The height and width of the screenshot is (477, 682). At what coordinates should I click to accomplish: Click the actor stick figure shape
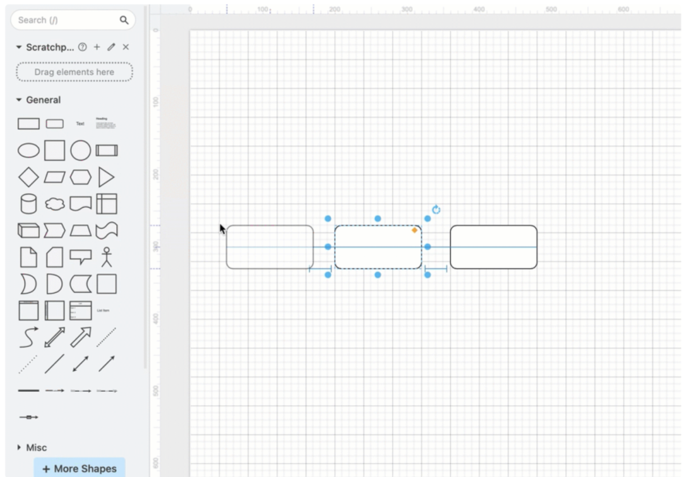pyautogui.click(x=107, y=257)
